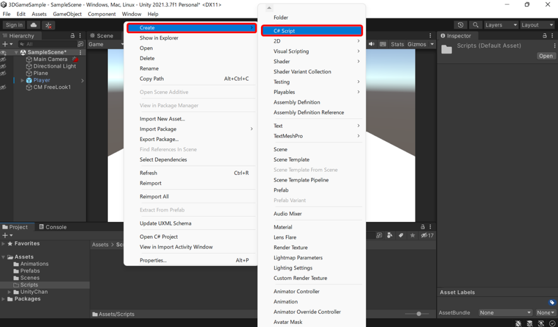Lock the Inspector panel with padlock icon
Viewport: 558px width, 327px height.
coord(538,36)
